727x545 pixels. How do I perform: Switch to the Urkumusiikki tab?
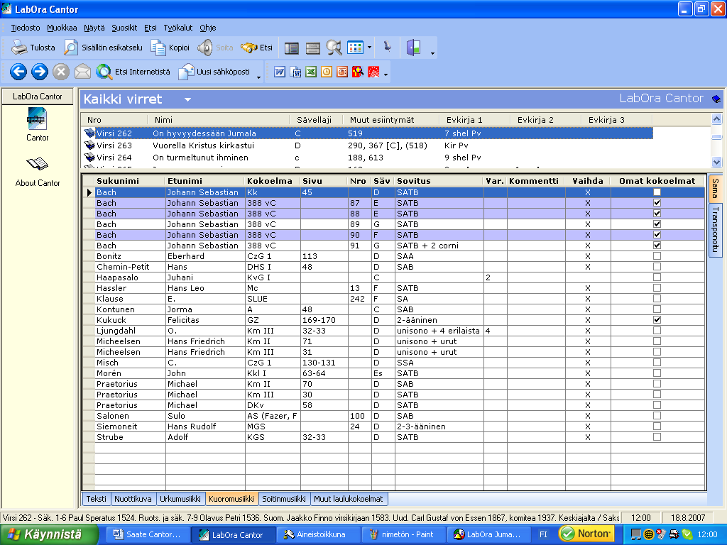(180, 499)
